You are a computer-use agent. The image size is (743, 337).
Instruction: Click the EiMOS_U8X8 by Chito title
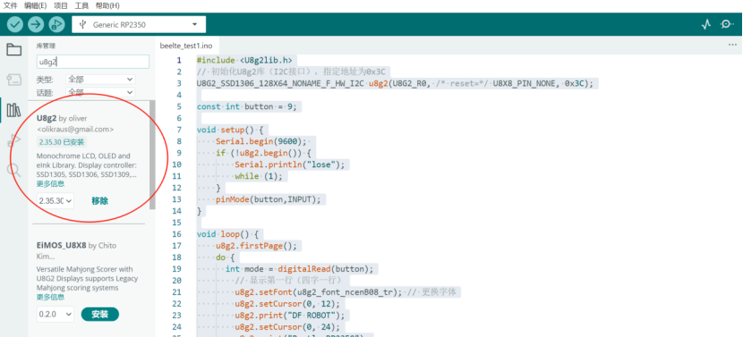click(x=76, y=245)
